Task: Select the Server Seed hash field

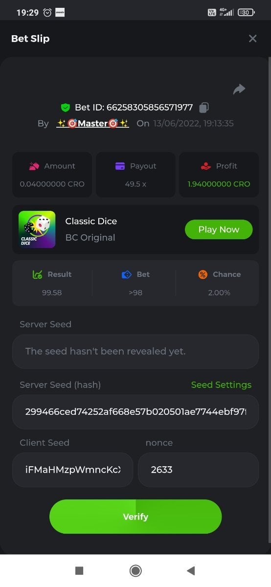Action: click(135, 412)
